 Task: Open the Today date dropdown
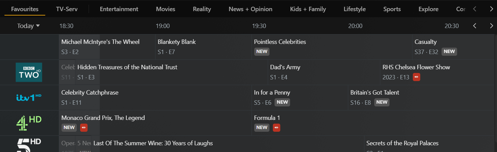tap(28, 26)
